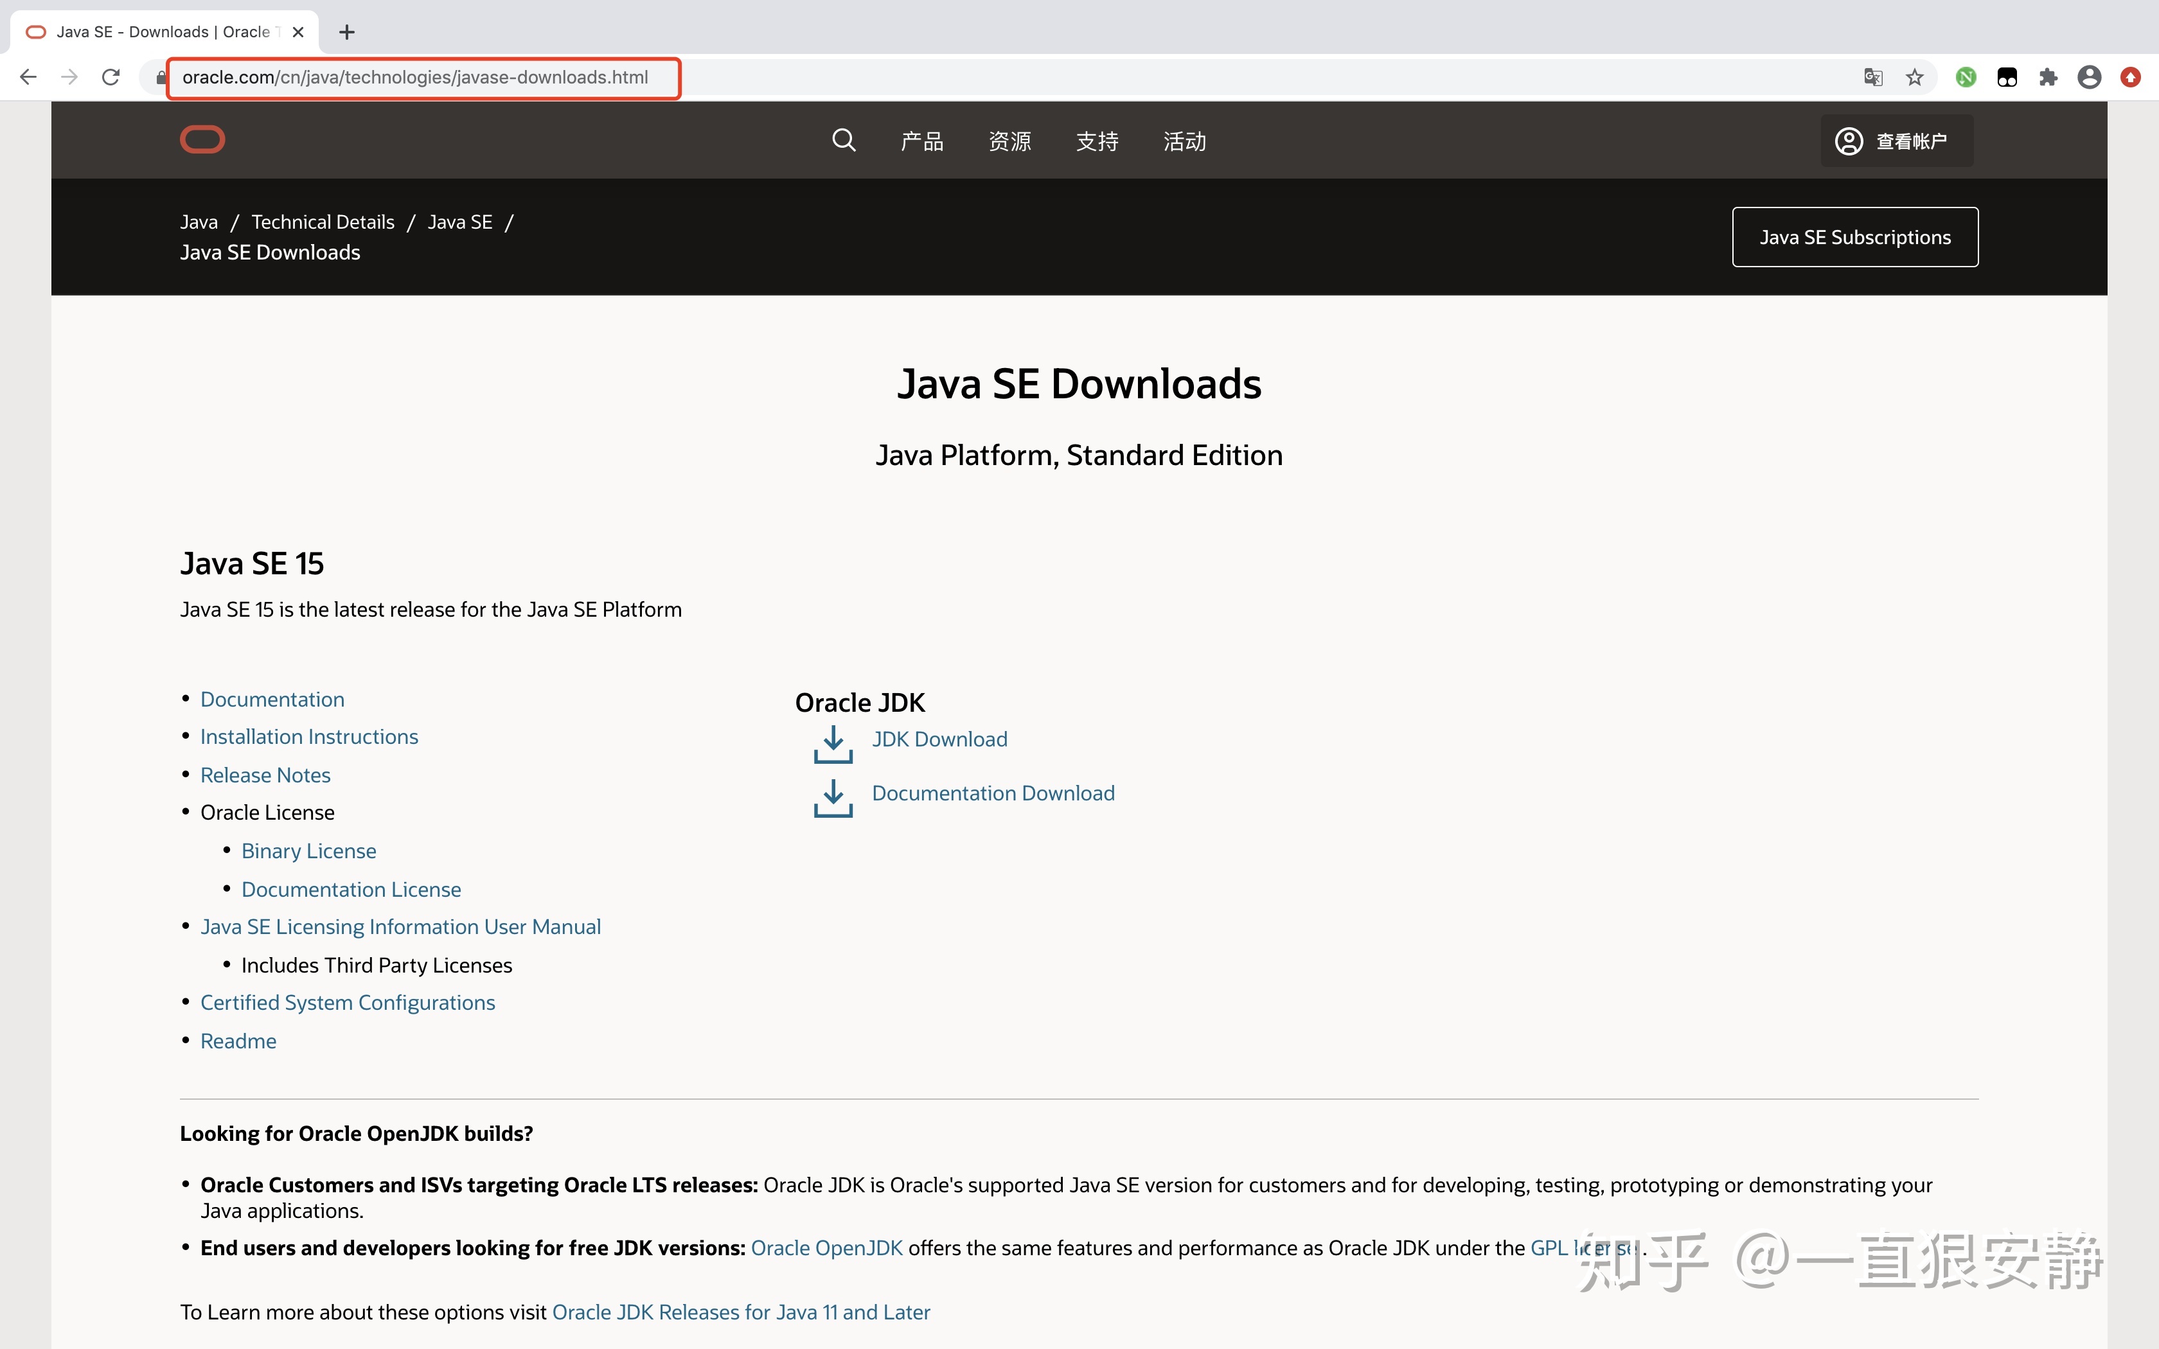Open the 产品 menu
This screenshot has height=1349, width=2159.
[x=923, y=141]
